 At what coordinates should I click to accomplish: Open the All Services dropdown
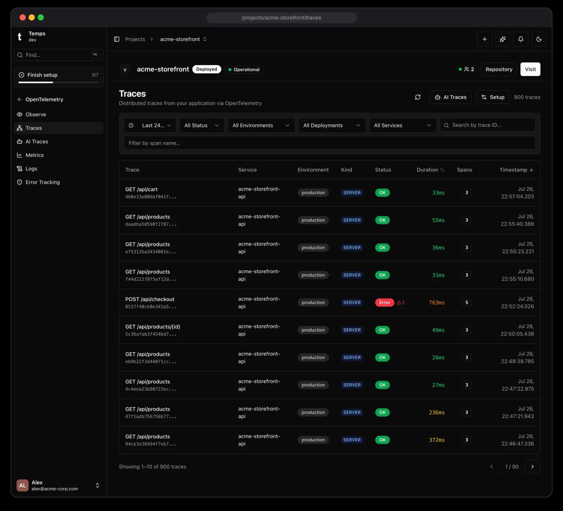pos(403,125)
